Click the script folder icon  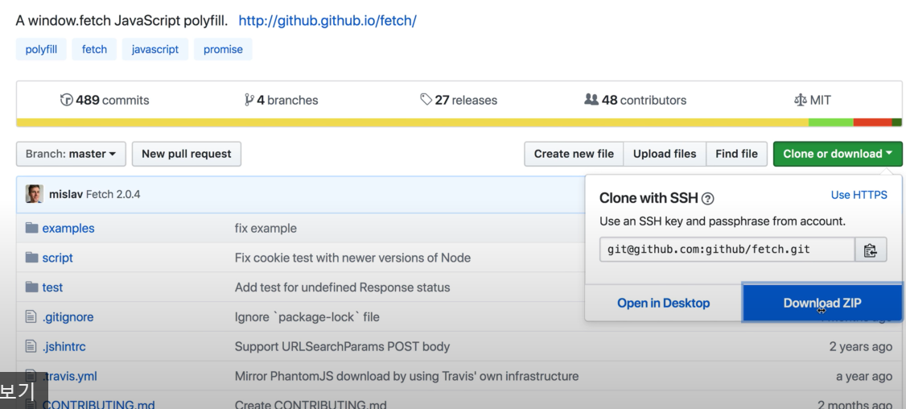point(32,258)
